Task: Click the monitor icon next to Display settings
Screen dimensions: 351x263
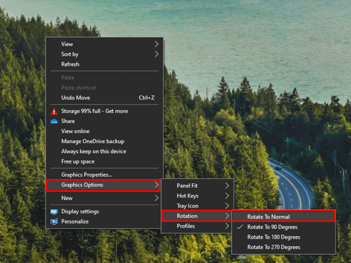Action: coord(55,211)
